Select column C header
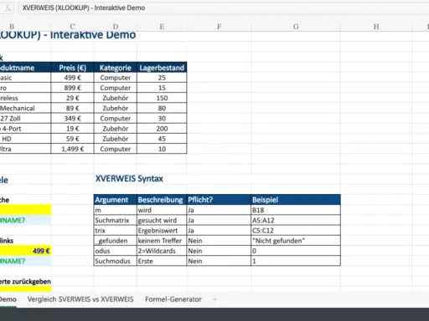This screenshot has height=321, width=429. (x=72, y=27)
